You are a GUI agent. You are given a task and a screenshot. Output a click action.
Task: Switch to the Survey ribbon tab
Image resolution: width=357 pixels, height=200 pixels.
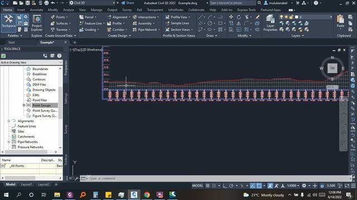pyautogui.click(x=127, y=10)
